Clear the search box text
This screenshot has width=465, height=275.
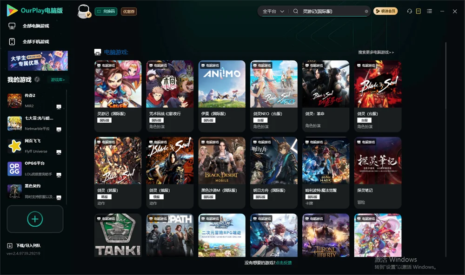pyautogui.click(x=366, y=12)
